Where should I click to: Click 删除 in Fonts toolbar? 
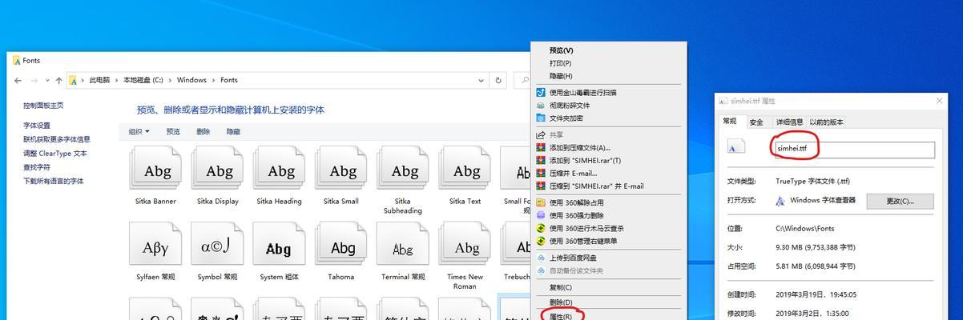tap(203, 132)
